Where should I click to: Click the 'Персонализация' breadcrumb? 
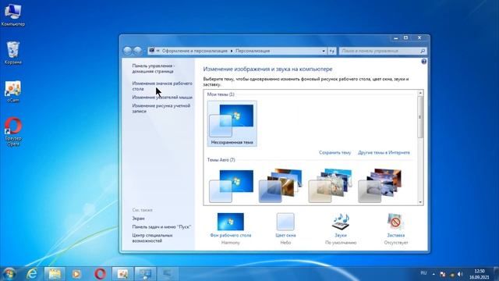click(x=253, y=51)
